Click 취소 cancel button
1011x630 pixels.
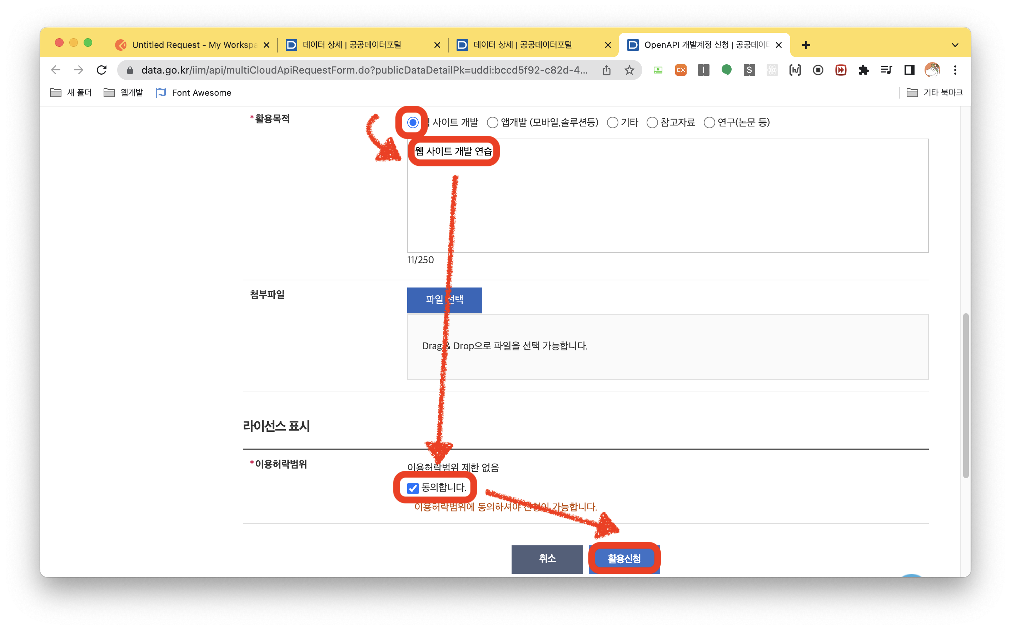(x=547, y=559)
